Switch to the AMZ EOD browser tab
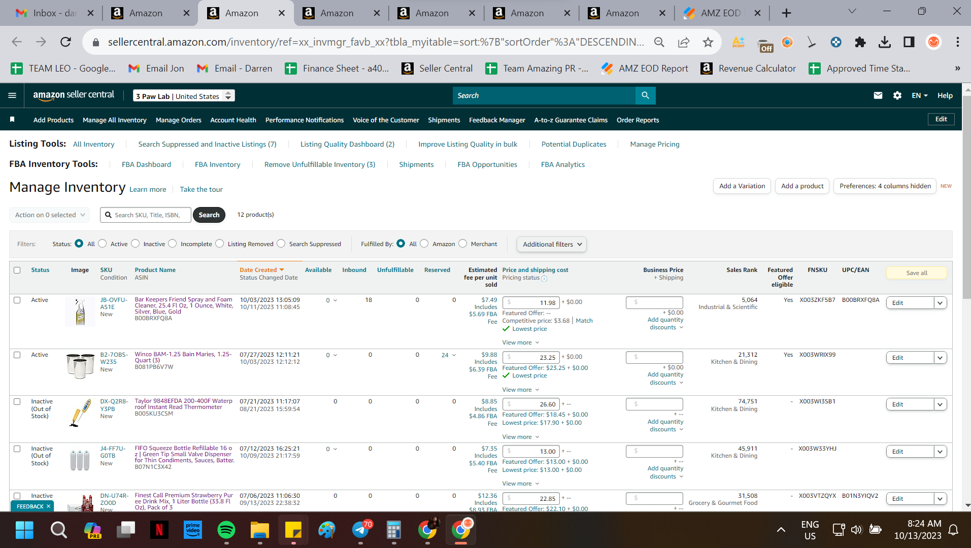The image size is (971, 548). pyautogui.click(x=721, y=13)
